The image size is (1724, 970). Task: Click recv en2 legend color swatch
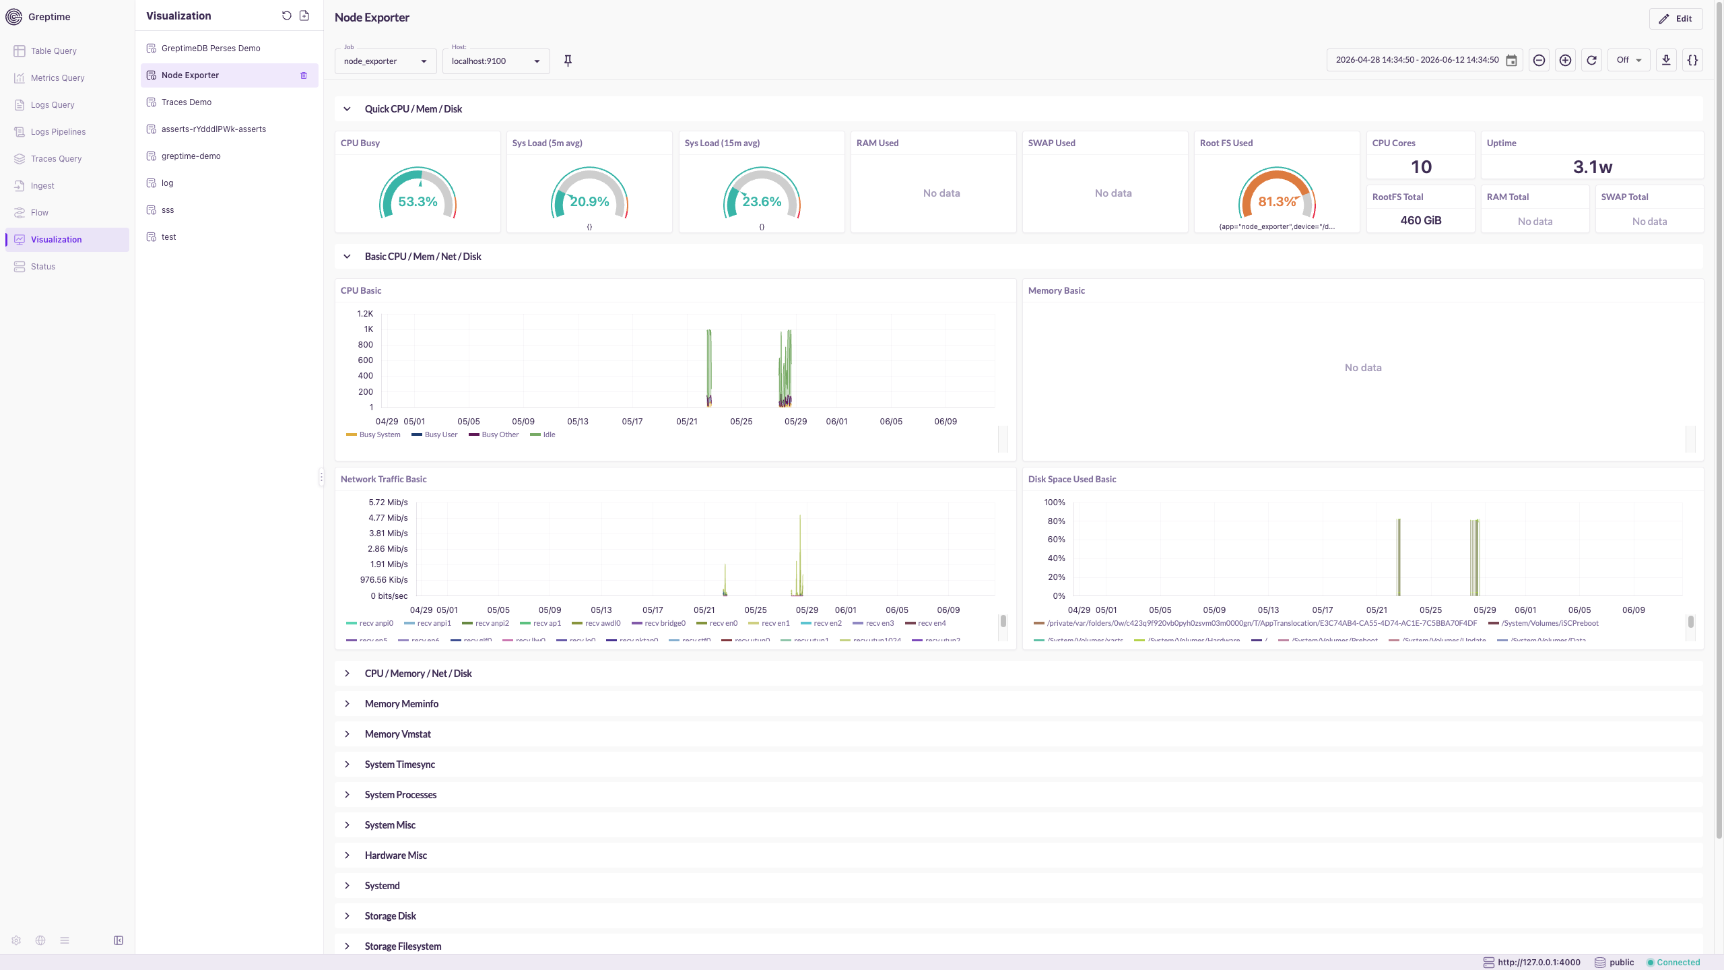click(806, 623)
